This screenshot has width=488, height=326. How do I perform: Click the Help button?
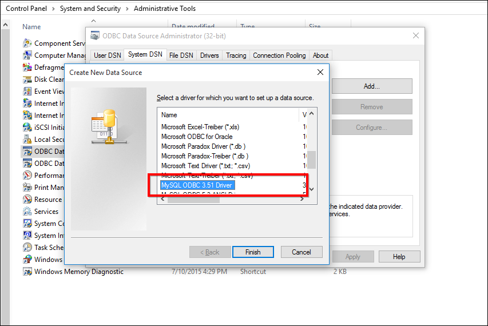399,257
